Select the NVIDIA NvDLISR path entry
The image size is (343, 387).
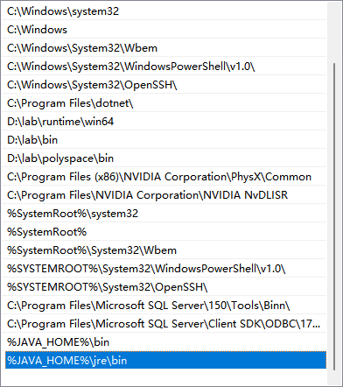point(164,194)
